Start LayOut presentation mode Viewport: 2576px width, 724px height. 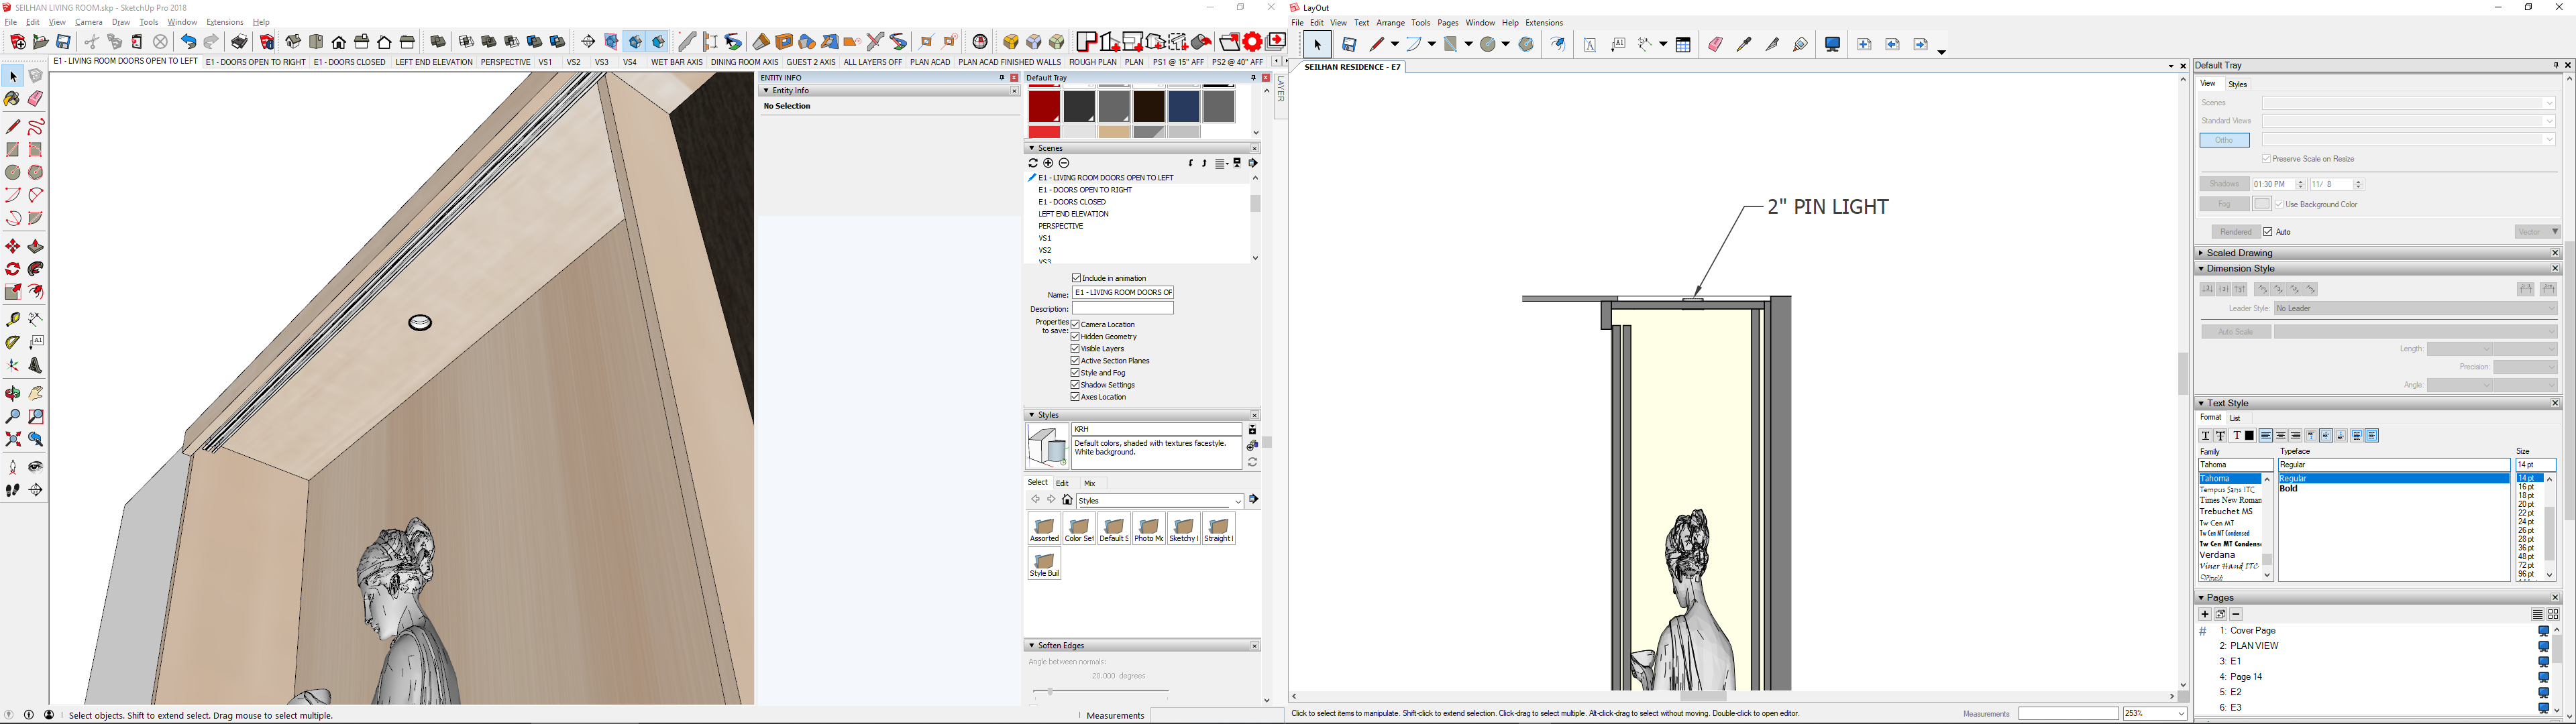(x=1833, y=44)
